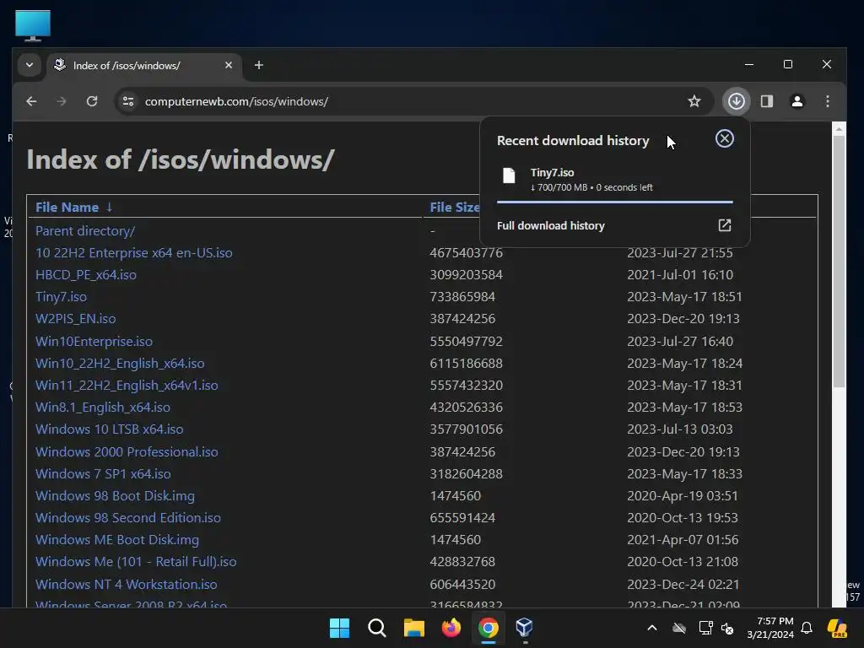
Task: Click the muted volume tray icon
Action: pyautogui.click(x=727, y=628)
